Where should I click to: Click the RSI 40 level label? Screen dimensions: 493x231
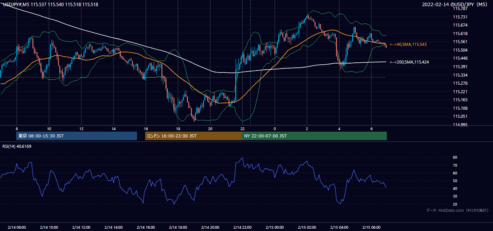pyautogui.click(x=455, y=189)
